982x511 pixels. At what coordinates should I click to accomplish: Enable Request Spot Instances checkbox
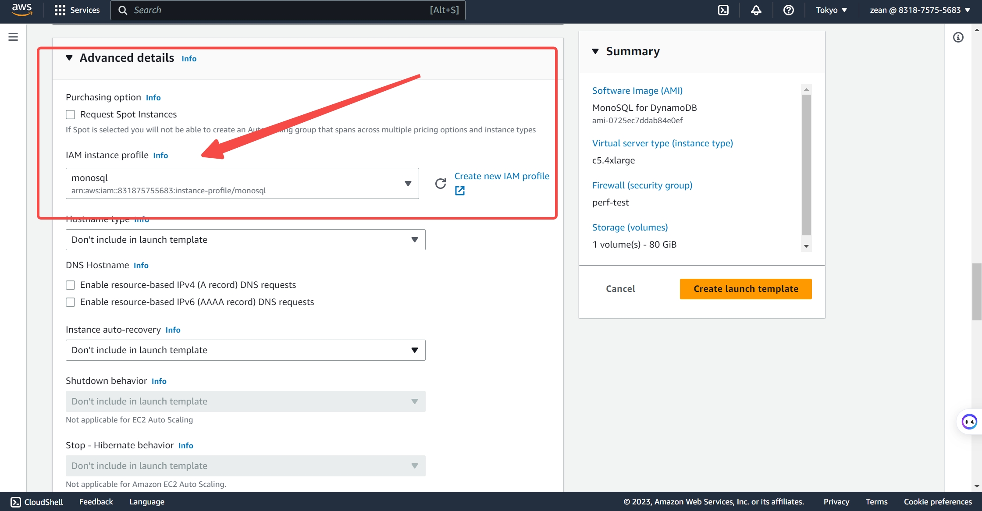pyautogui.click(x=71, y=114)
